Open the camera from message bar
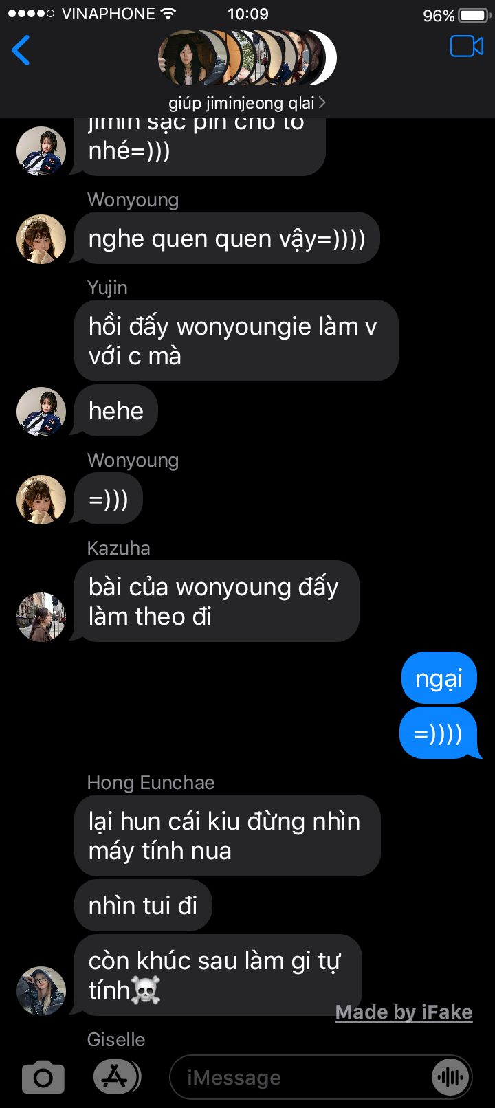 (43, 1077)
